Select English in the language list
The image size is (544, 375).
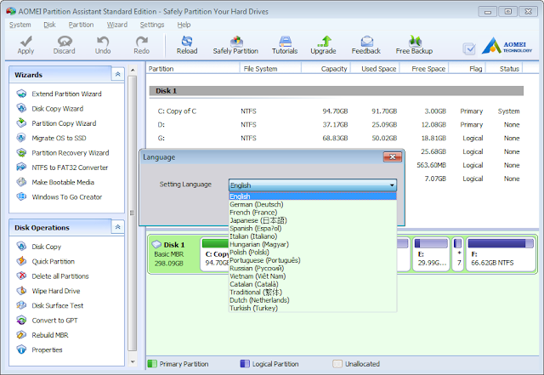pos(313,196)
